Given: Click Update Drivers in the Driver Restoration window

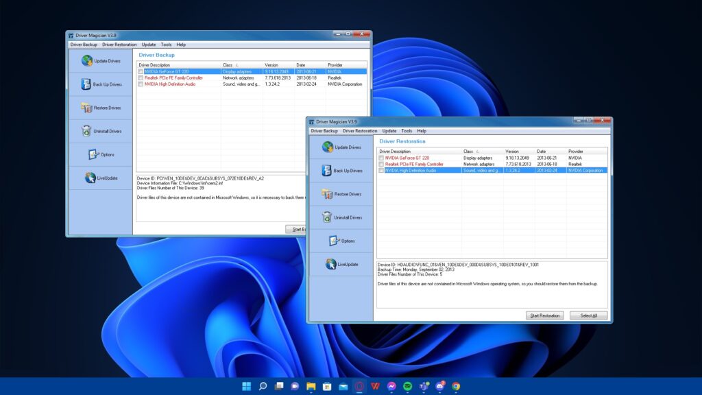Looking at the screenshot, I should [x=341, y=147].
